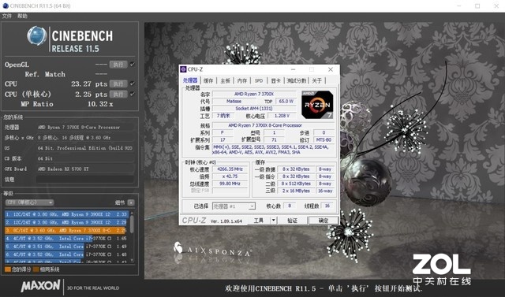The height and width of the screenshot is (297, 505).
Task: Click the multiplier value x 42.75
Action: 230,176
